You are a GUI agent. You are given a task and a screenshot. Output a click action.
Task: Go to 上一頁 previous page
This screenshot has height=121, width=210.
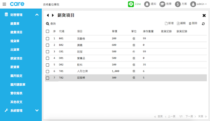point(171,117)
